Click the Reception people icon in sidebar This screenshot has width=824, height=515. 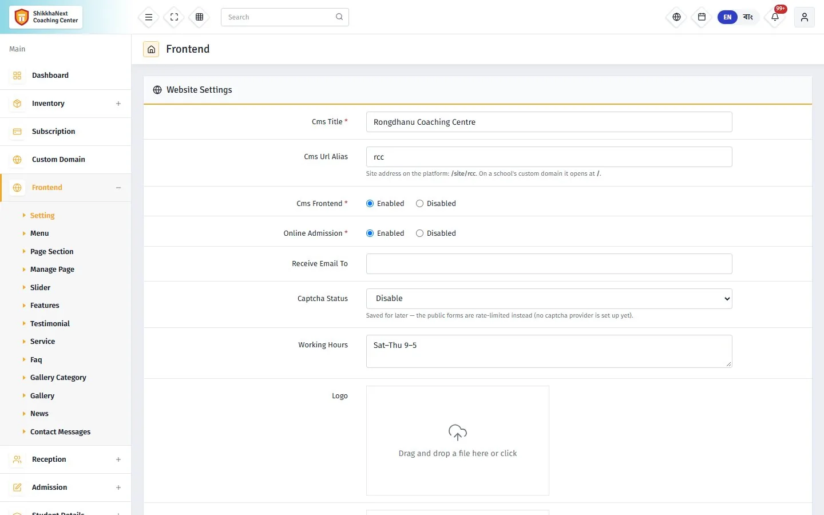pos(17,459)
